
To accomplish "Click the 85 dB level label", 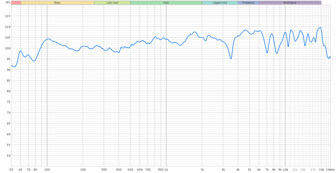I will pos(8,81).
